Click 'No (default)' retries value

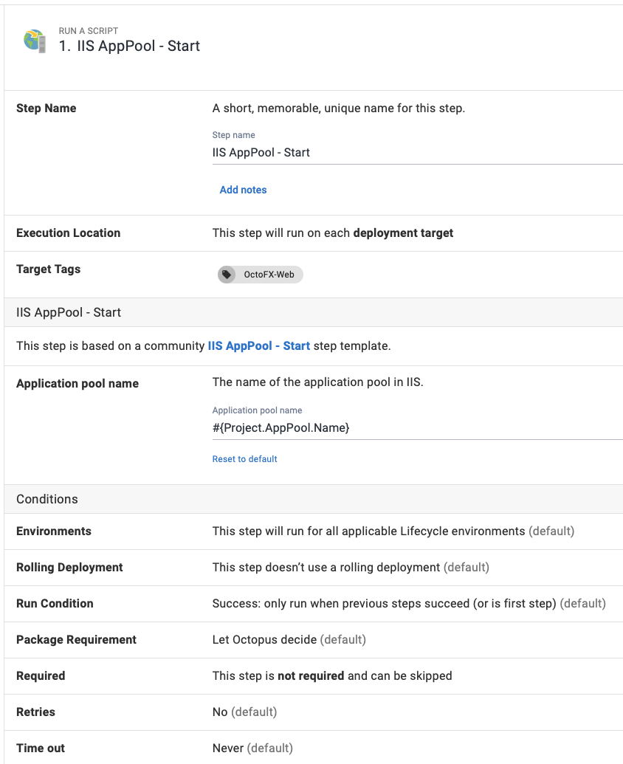coord(244,712)
